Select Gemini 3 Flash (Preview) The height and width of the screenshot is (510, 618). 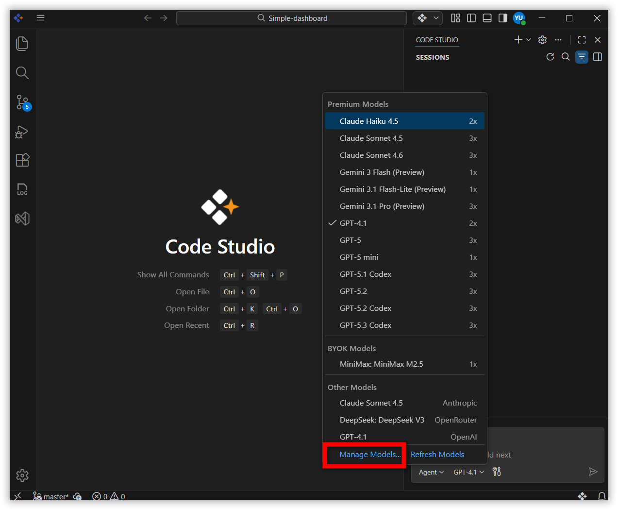(x=405, y=172)
